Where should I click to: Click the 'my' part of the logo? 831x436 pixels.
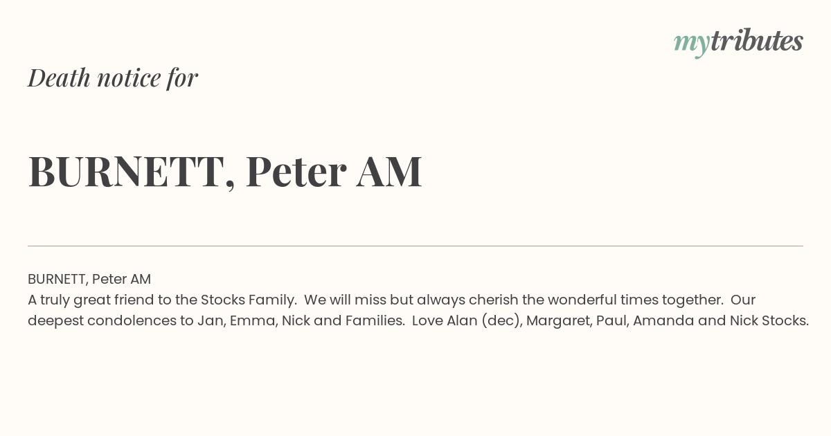pyautogui.click(x=691, y=44)
